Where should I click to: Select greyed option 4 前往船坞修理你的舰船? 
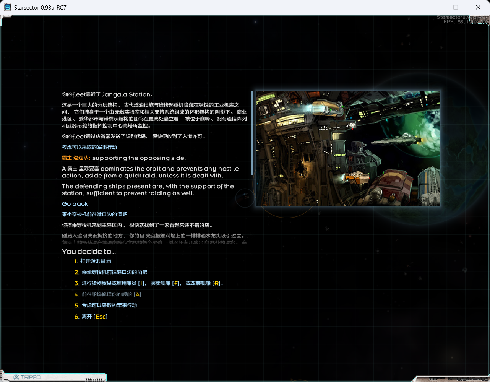pos(111,294)
